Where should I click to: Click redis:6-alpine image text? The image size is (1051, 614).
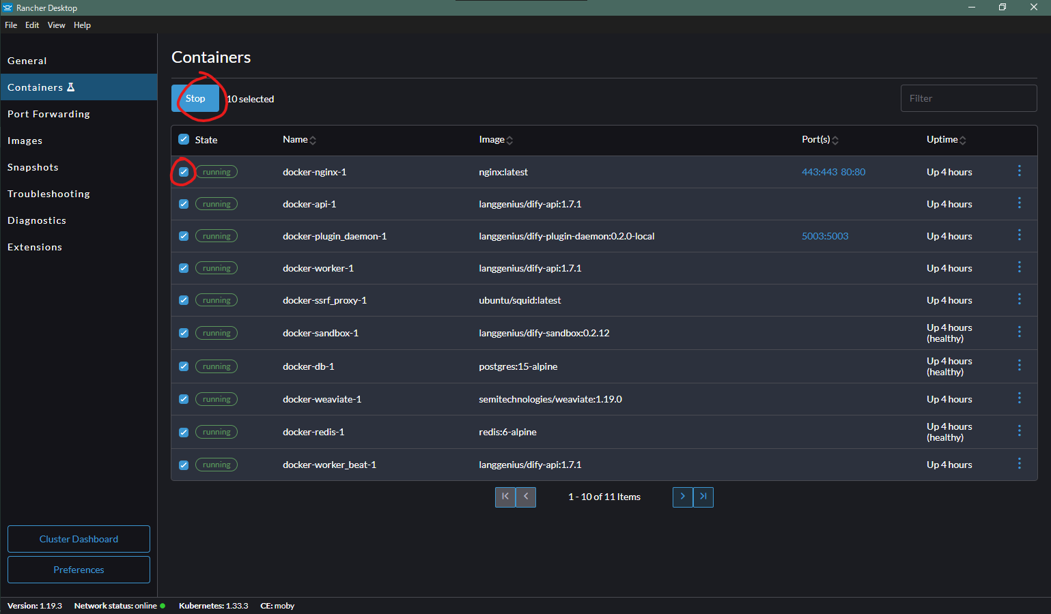tap(507, 432)
